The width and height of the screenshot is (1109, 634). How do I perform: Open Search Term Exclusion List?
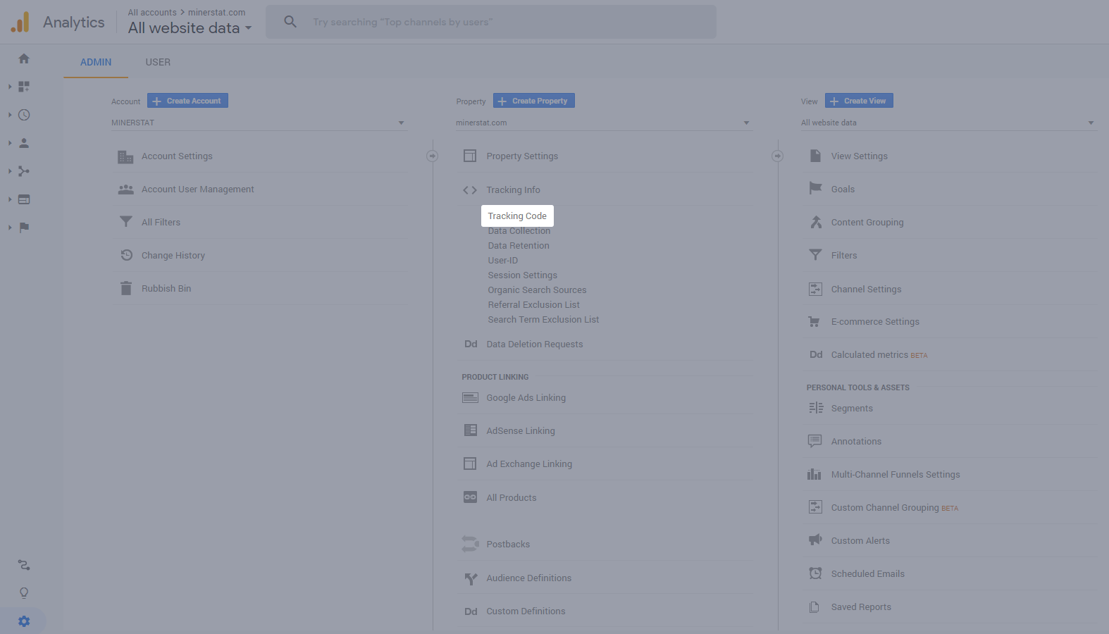tap(543, 320)
